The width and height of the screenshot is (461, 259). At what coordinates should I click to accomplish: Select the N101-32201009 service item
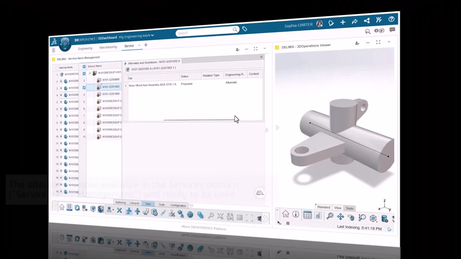tap(111, 94)
